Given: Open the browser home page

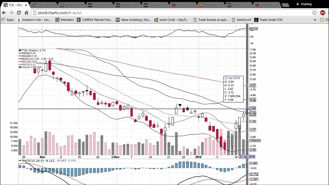Looking at the screenshot, I should coord(26,13).
